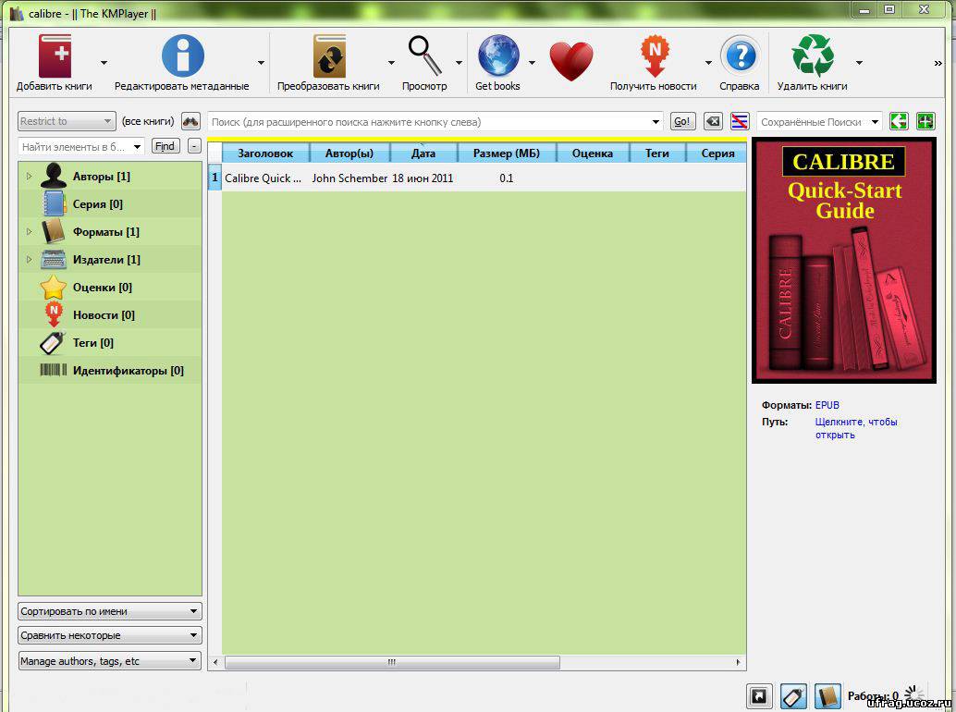The width and height of the screenshot is (956, 712).
Task: Toggle the Tag Browser panel button
Action: [793, 696]
